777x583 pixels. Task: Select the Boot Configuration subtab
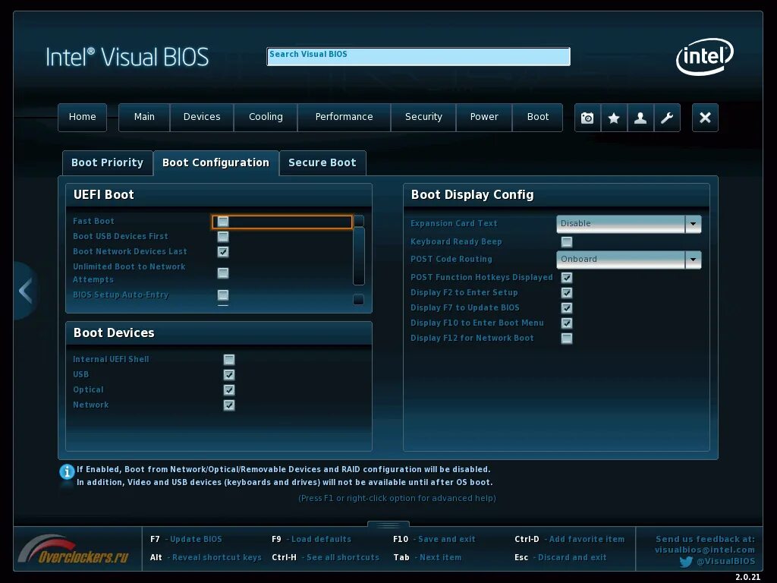216,163
